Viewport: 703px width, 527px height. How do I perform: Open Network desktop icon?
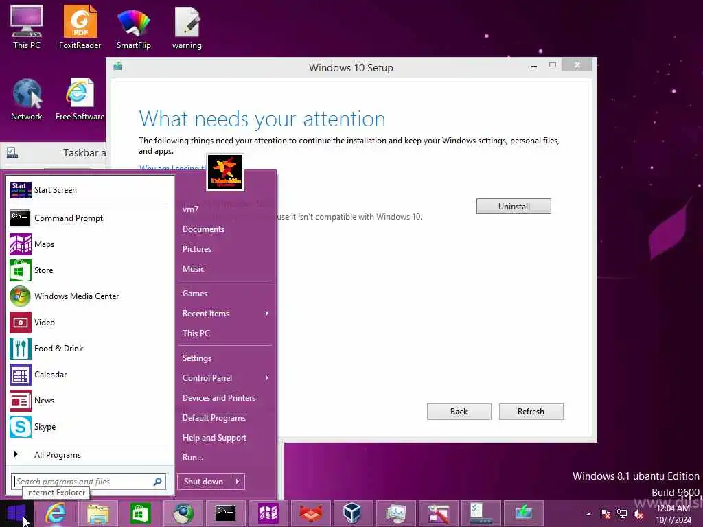point(27,99)
